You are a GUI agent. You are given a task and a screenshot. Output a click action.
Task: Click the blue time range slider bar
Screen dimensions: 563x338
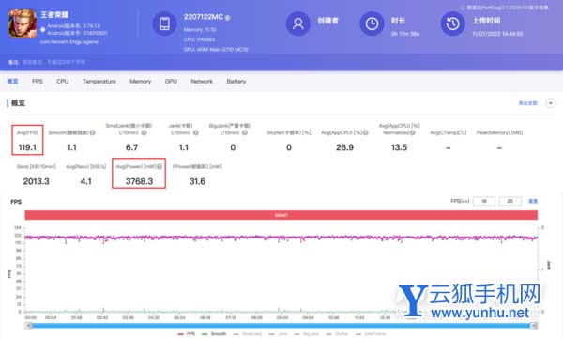[281, 326]
